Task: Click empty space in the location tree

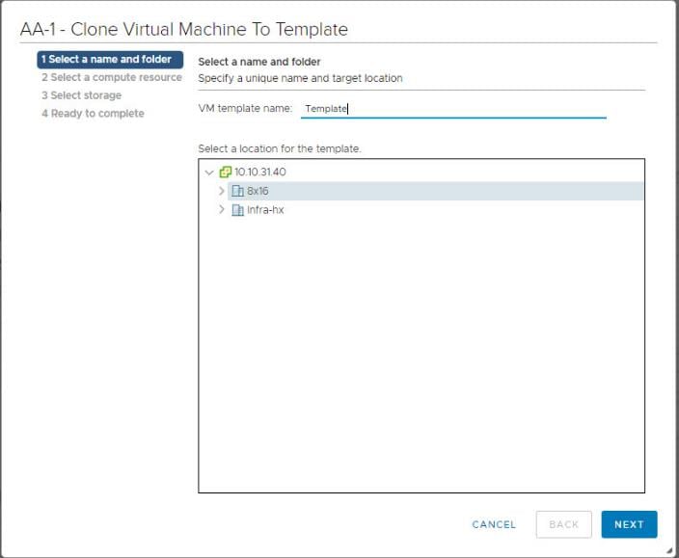Action: pyautogui.click(x=421, y=366)
